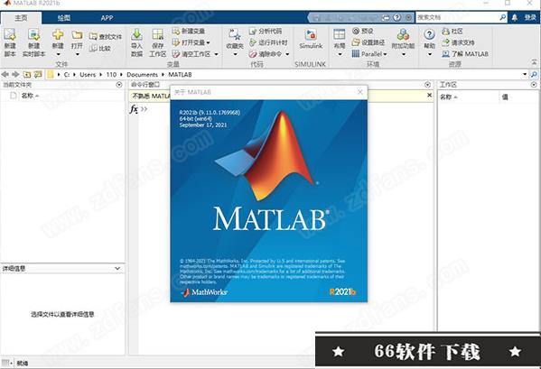
Task: Click Analyze Code (分析代码)
Action: click(266, 31)
